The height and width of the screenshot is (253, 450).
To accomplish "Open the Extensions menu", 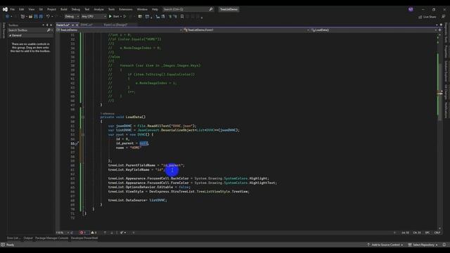I will (x=126, y=9).
